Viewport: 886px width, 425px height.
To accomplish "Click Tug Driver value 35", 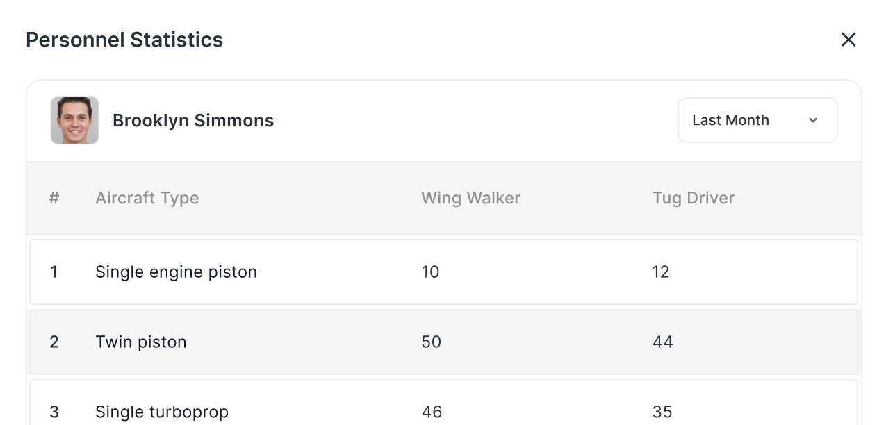I will click(662, 412).
